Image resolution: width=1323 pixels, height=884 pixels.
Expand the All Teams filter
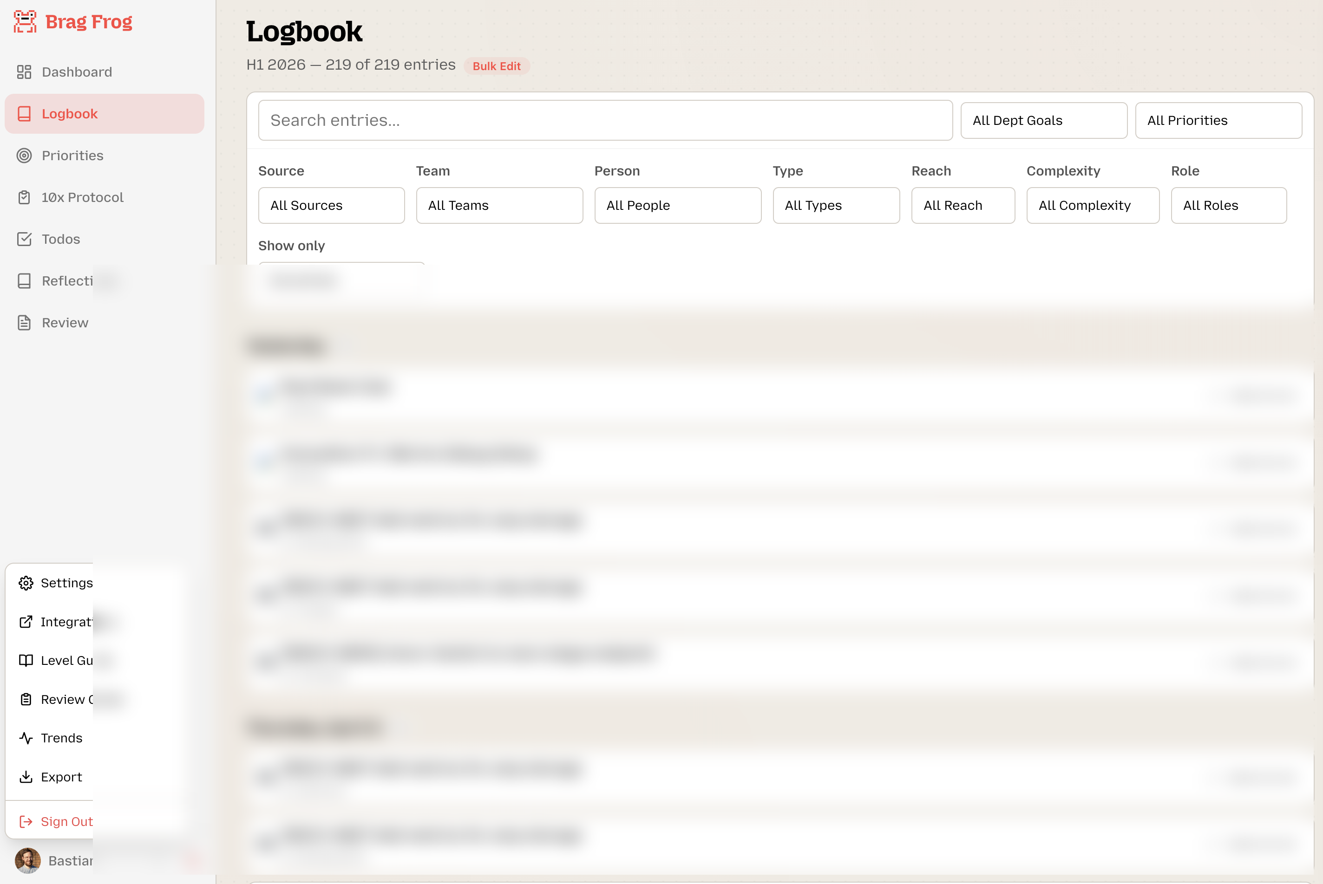[499, 205]
